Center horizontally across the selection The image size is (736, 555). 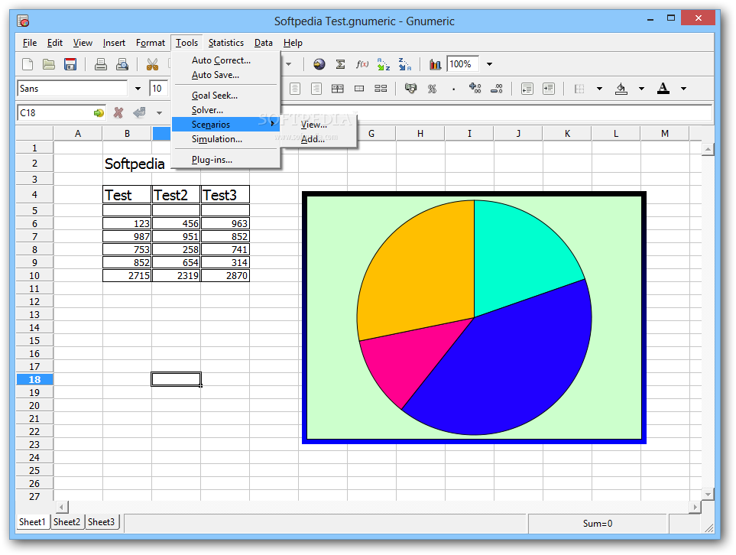tap(338, 88)
